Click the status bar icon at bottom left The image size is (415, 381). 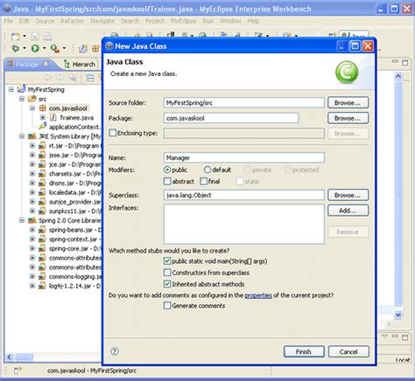18,371
